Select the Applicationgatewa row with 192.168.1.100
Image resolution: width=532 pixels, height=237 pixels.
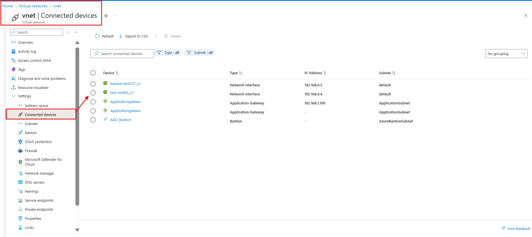[93, 102]
